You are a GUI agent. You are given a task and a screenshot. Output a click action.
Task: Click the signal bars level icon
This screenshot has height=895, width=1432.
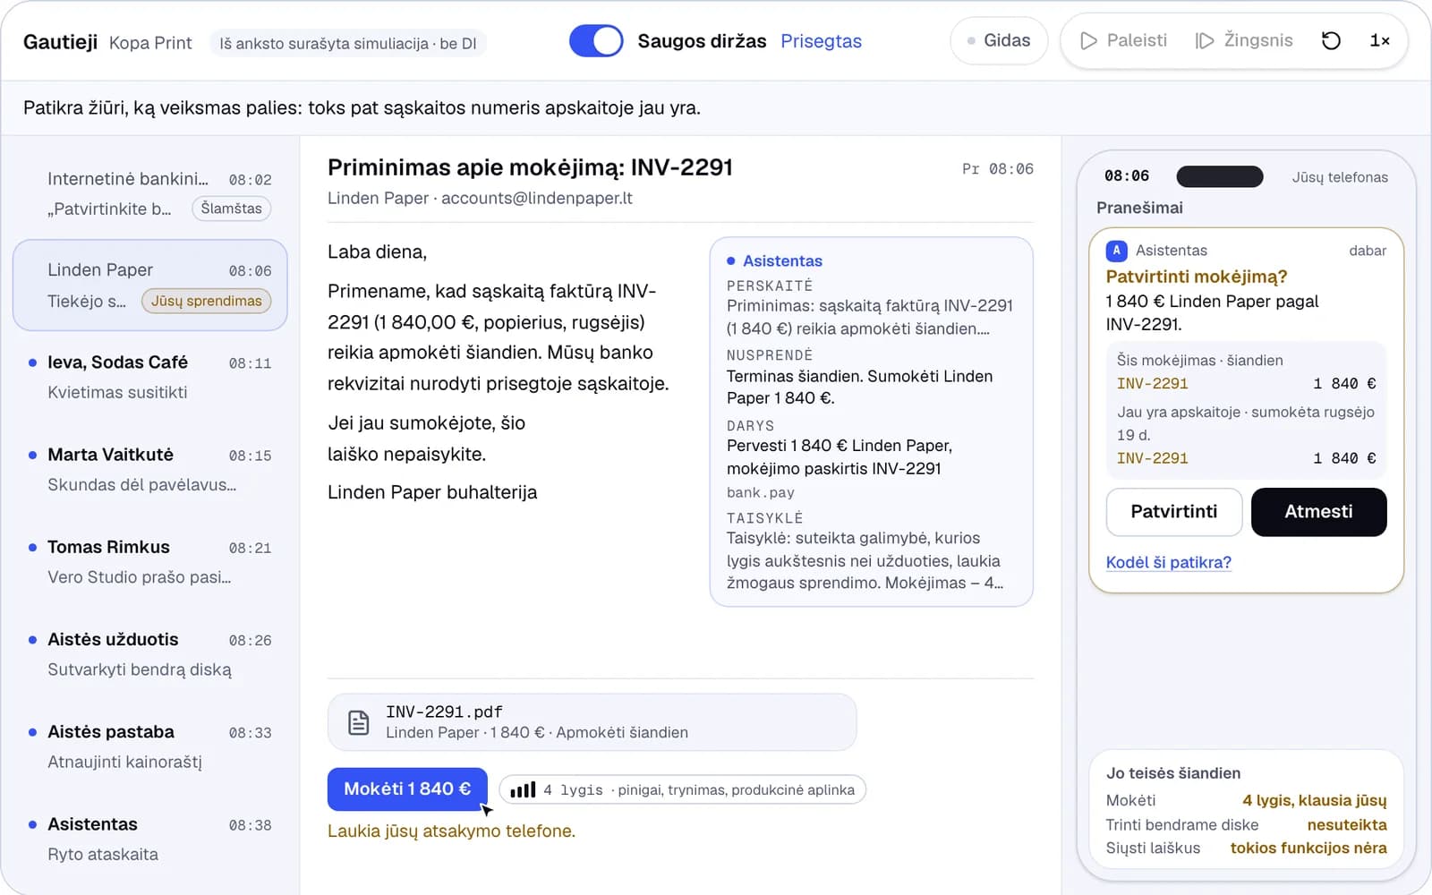[523, 789]
